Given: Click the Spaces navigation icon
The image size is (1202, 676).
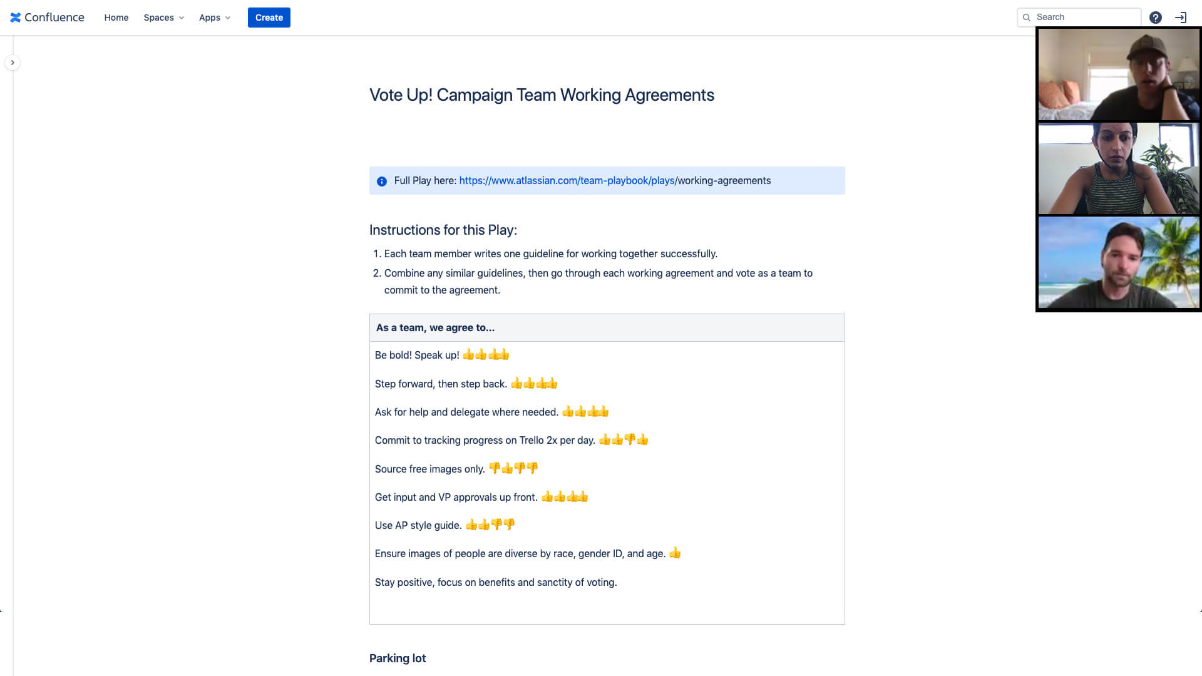Looking at the screenshot, I should pos(163,18).
